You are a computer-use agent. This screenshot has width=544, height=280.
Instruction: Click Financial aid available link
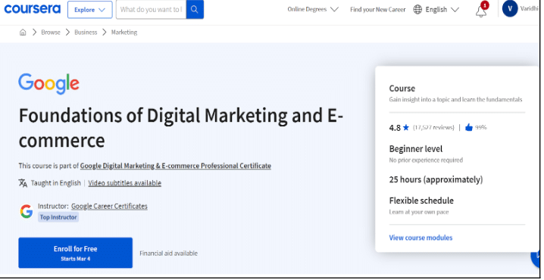pos(169,254)
